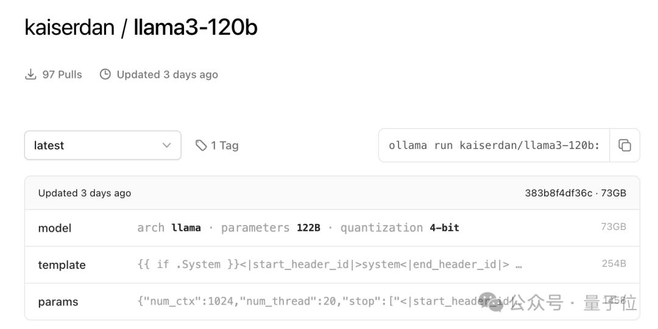The height and width of the screenshot is (329, 658).
Task: Click the 383b8f4df36c digest hash
Action: click(x=558, y=193)
